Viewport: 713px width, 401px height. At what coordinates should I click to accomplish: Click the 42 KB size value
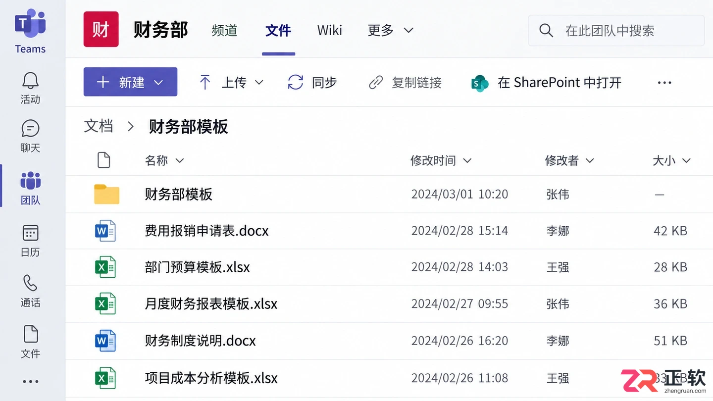[x=670, y=231]
